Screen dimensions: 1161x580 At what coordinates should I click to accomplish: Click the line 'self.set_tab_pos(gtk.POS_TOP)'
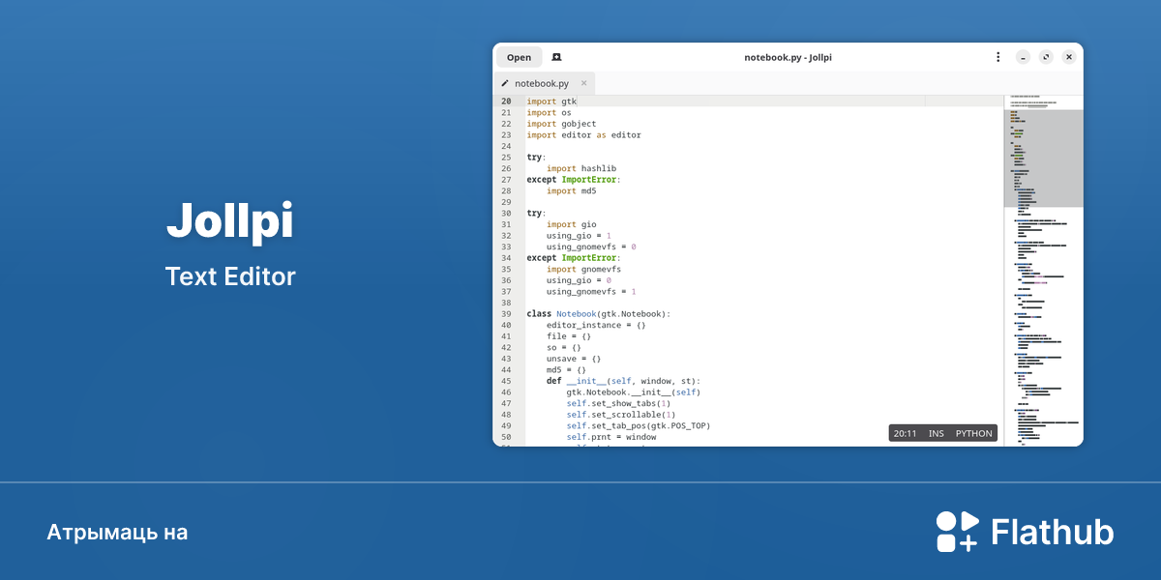click(x=639, y=425)
